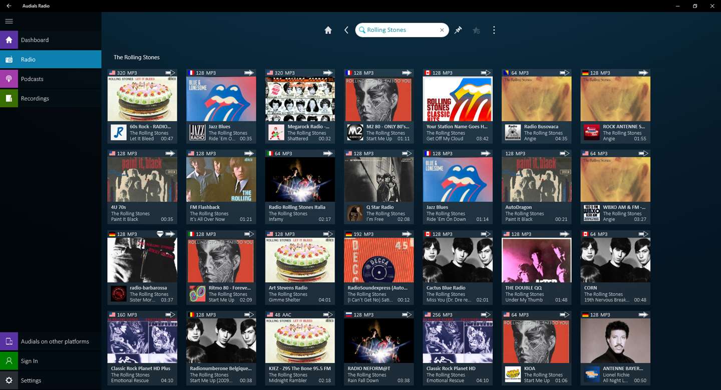Click the Classic Rock Planet HD title

pyautogui.click(x=451, y=368)
